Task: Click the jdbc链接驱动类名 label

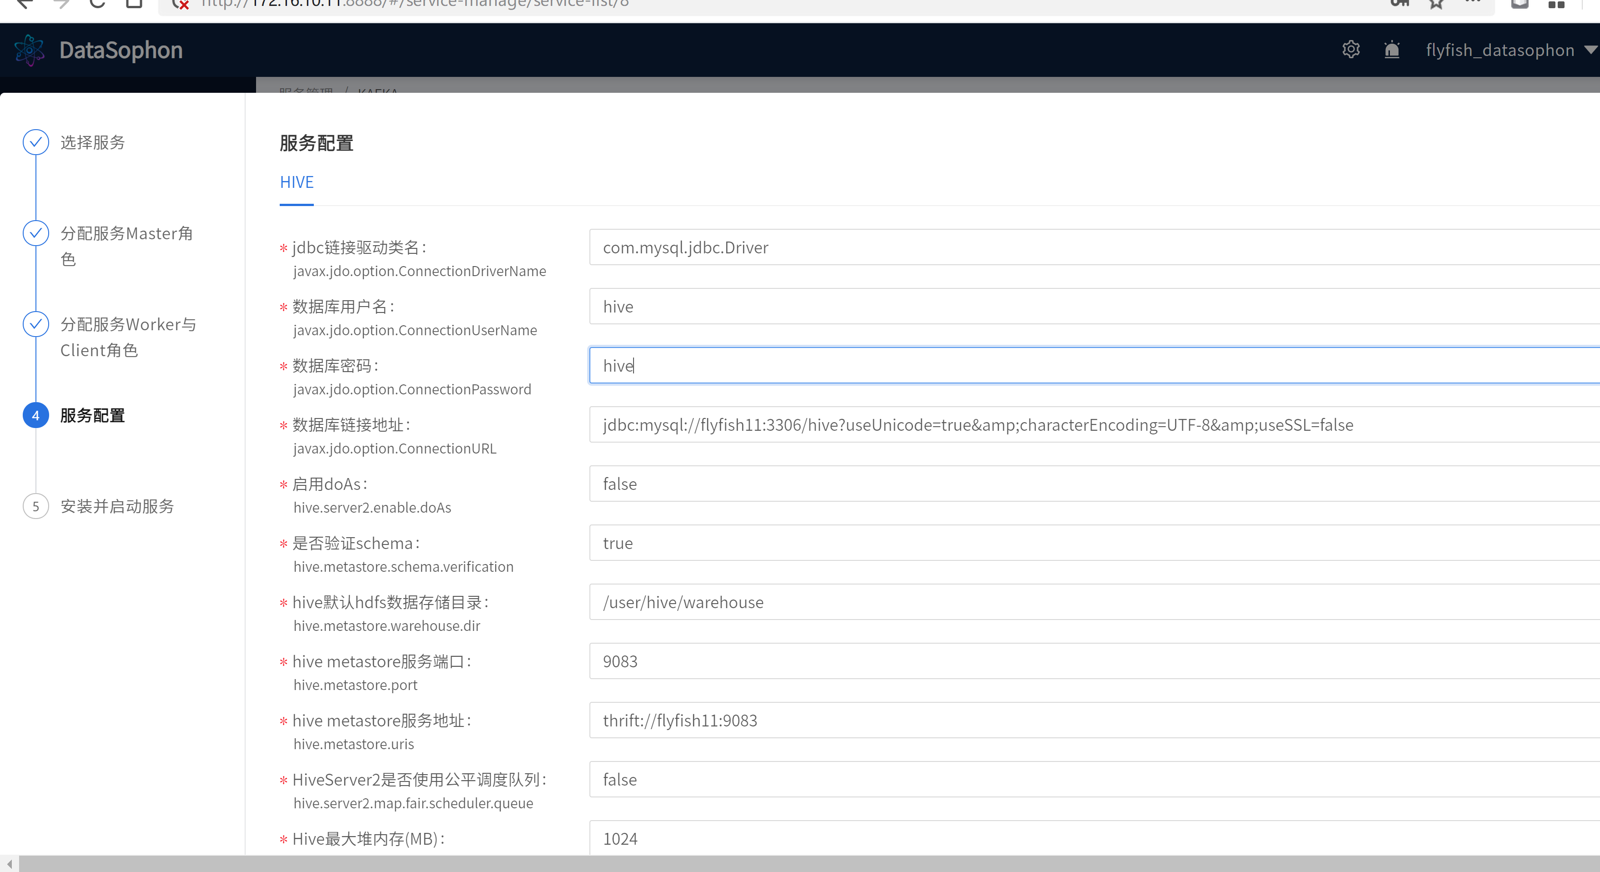Action: point(360,247)
